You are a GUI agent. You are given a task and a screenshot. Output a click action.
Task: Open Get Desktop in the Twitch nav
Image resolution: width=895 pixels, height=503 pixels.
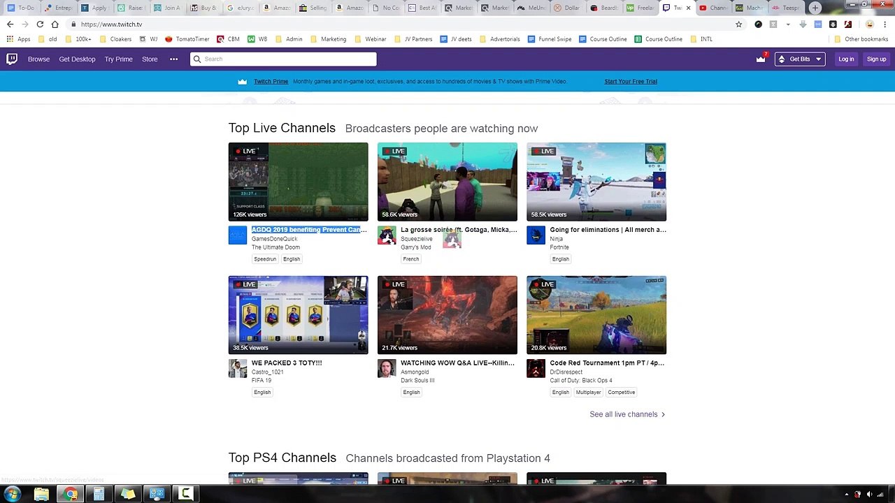click(x=77, y=59)
